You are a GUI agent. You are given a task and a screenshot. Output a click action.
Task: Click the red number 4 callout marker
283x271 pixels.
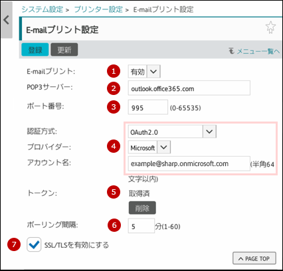[x=114, y=146]
